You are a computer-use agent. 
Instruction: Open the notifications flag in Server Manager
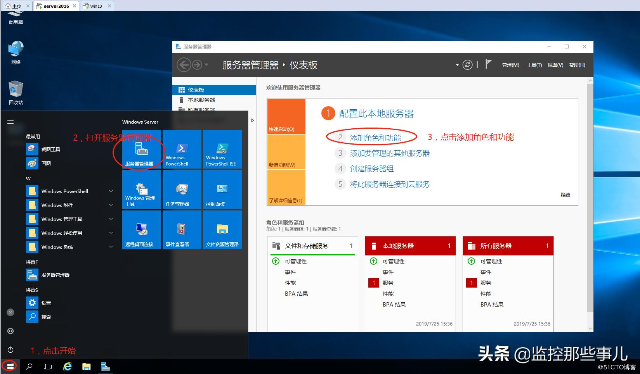(488, 64)
